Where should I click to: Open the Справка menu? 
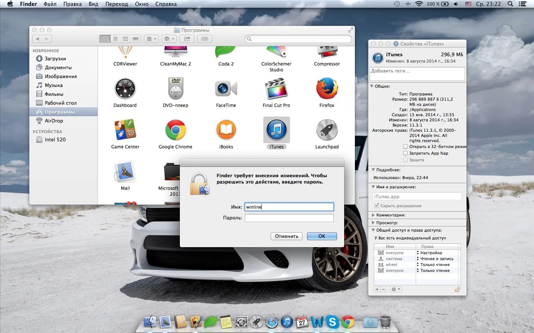tap(166, 4)
